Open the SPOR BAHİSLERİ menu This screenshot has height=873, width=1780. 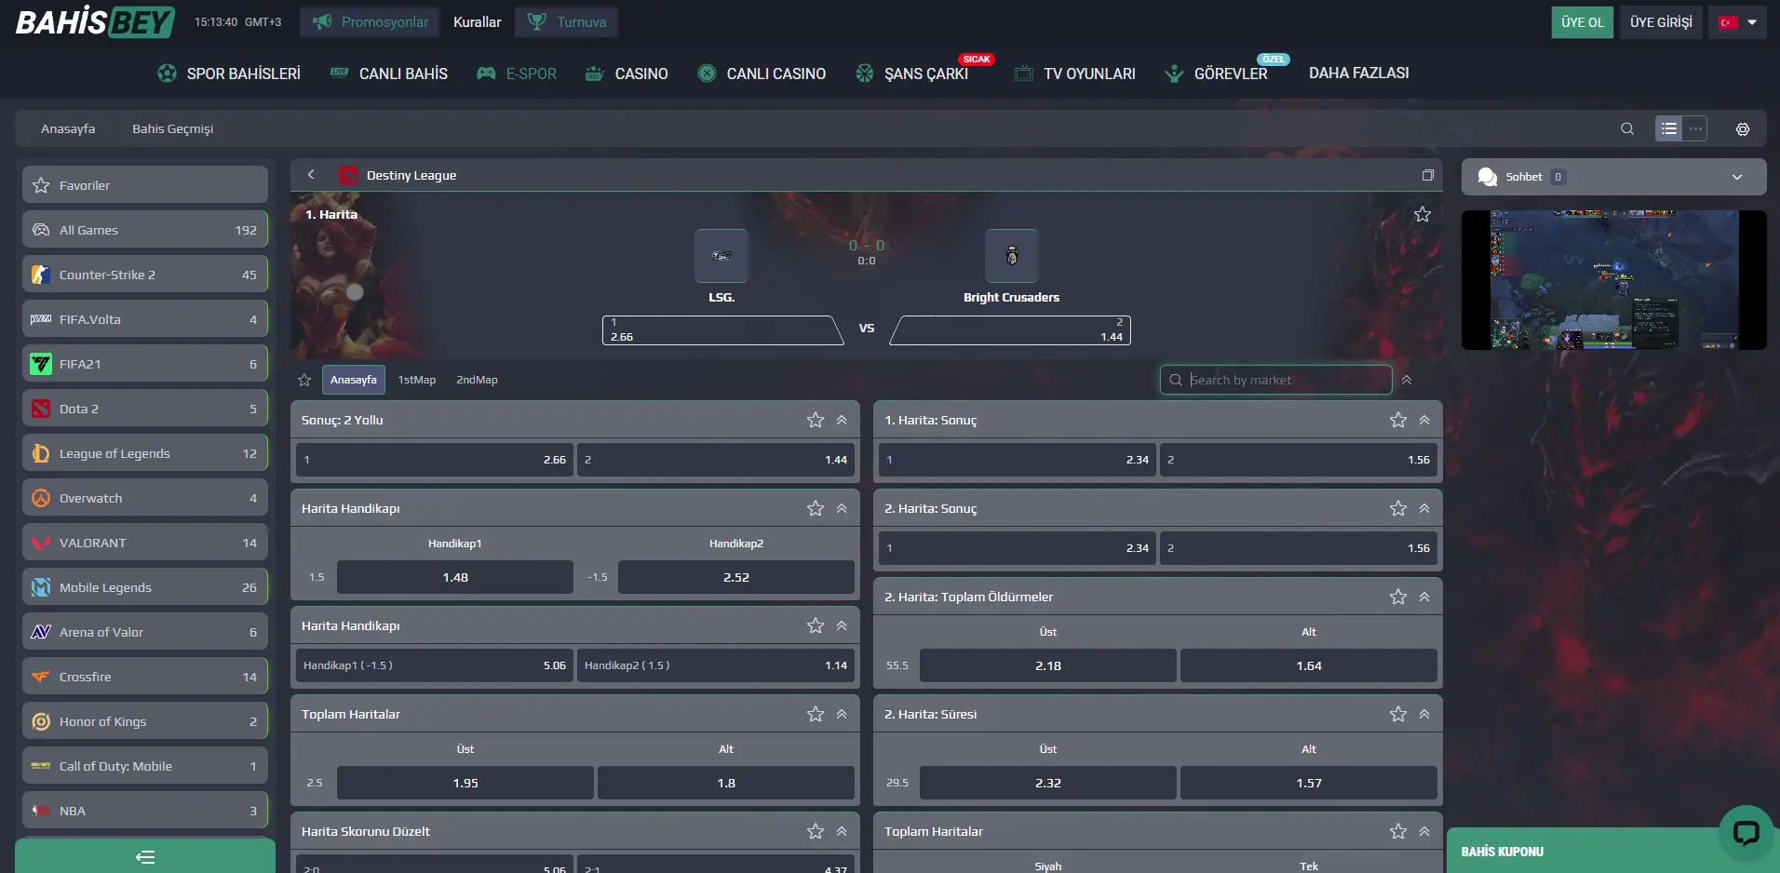(x=229, y=74)
